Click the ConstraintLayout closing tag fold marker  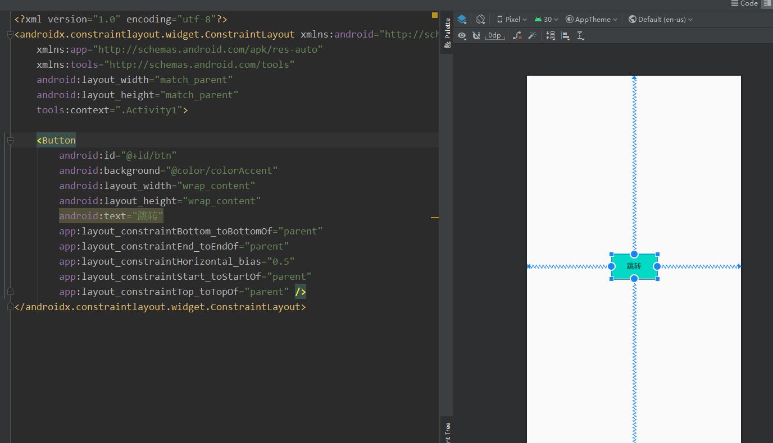pos(10,307)
